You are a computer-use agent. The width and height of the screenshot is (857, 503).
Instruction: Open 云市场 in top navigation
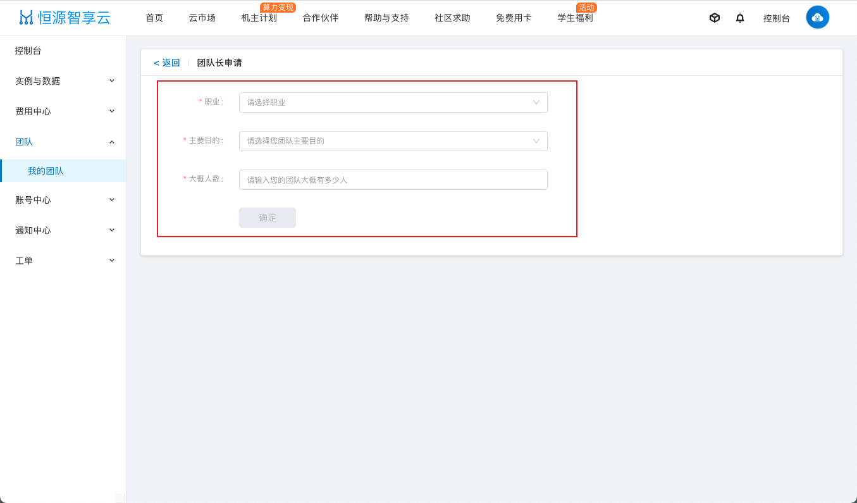[202, 18]
